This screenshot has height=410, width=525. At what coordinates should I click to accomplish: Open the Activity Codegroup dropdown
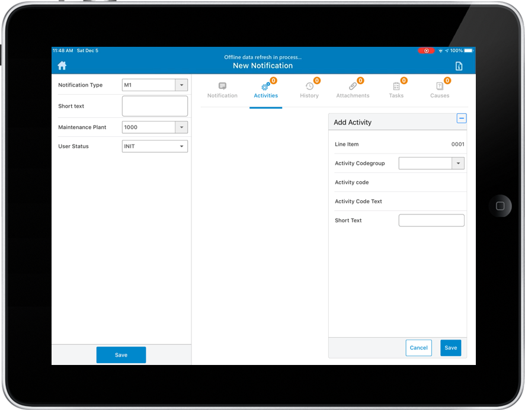(458, 164)
